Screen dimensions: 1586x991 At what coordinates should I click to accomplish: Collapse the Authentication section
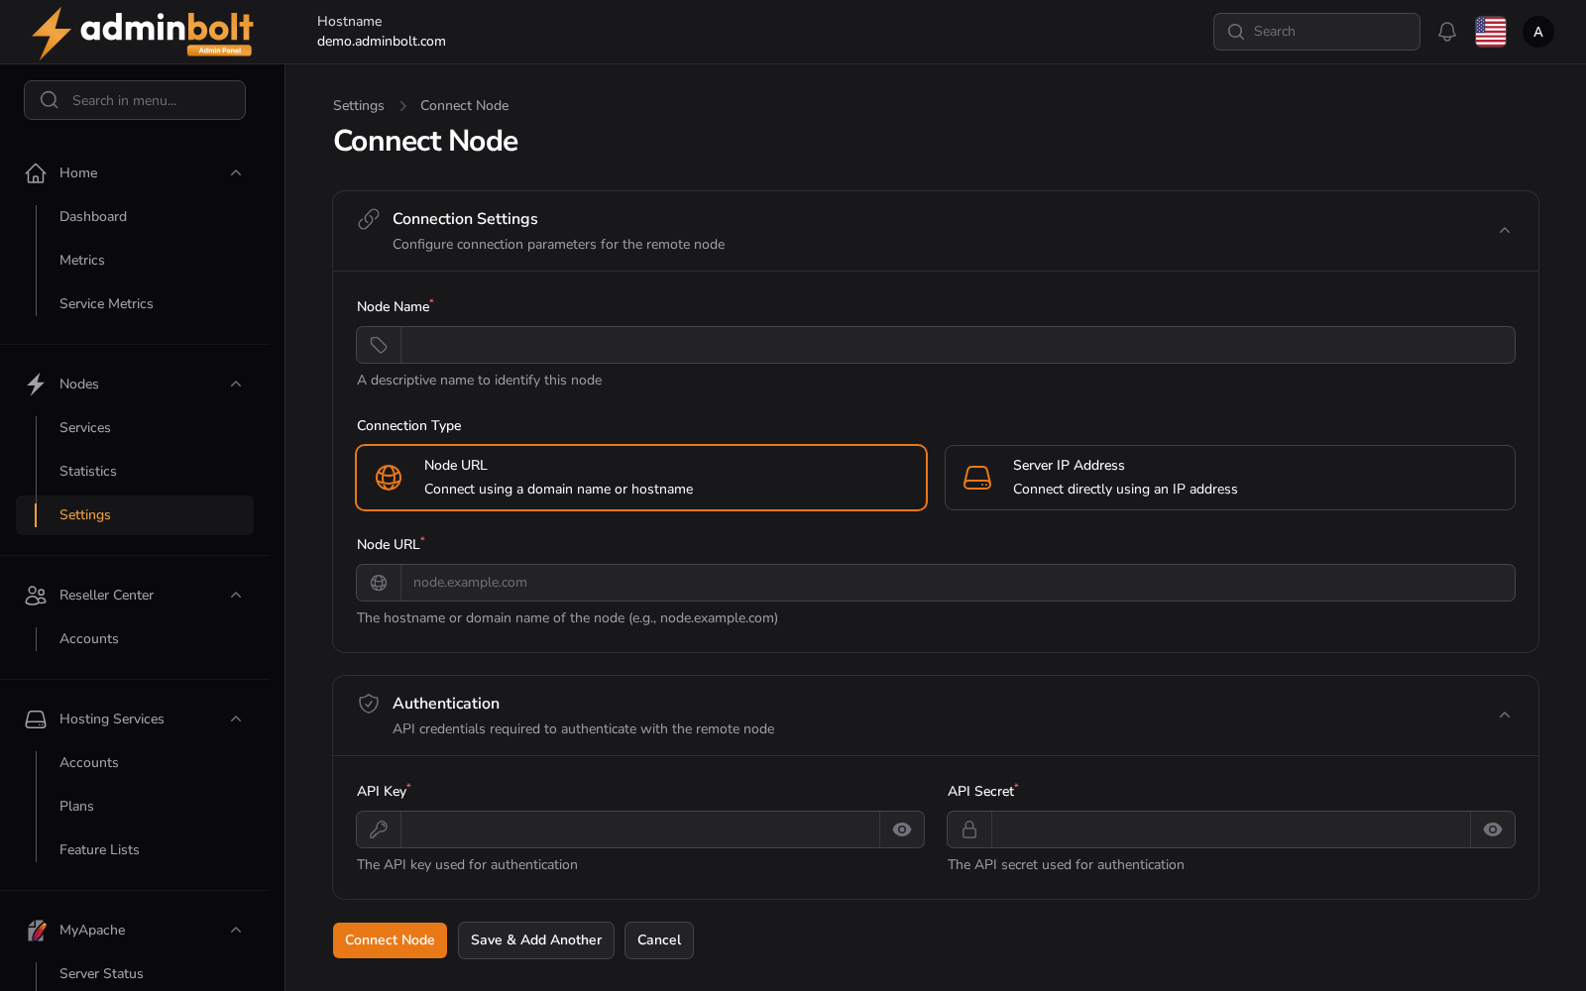pyautogui.click(x=1505, y=716)
